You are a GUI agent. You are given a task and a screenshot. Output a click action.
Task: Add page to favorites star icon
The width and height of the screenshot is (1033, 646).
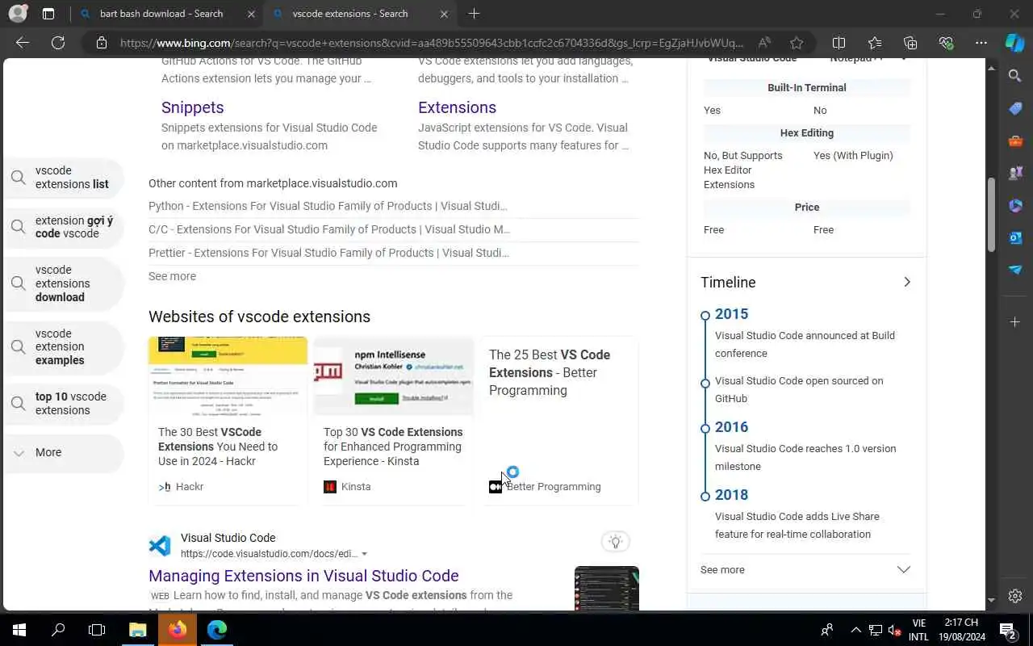797,43
